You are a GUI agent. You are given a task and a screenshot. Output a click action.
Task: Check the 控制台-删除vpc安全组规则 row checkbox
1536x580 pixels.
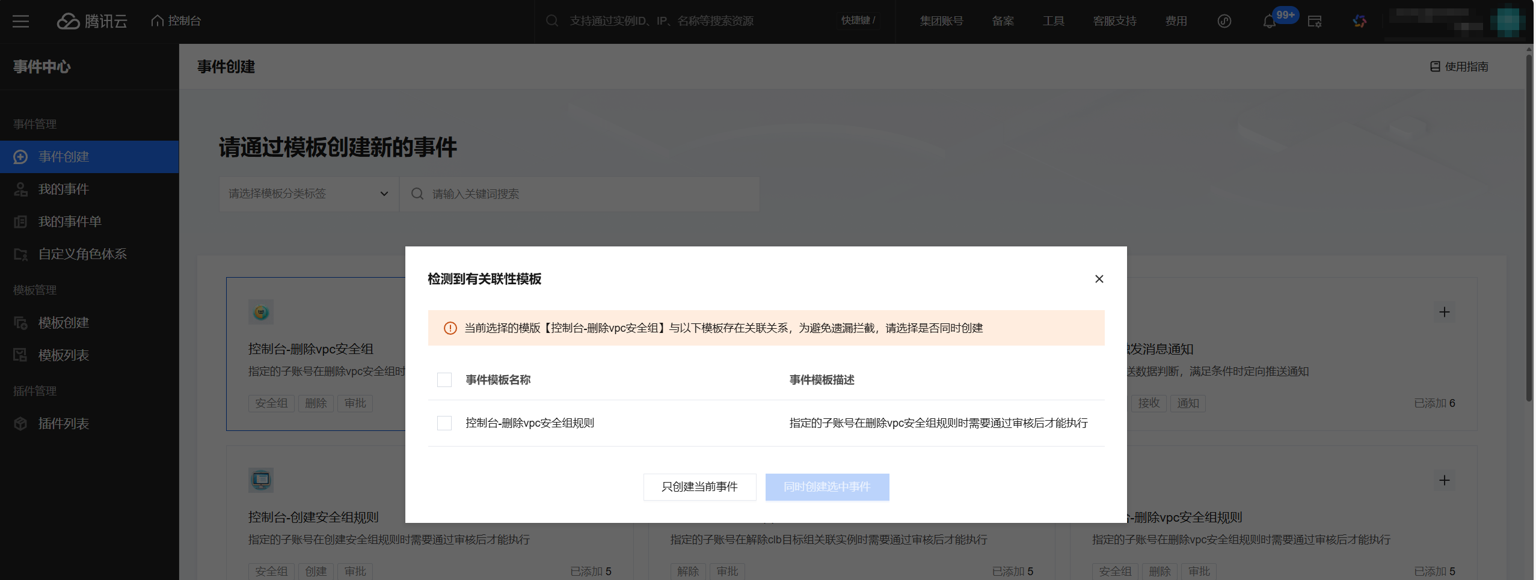(x=444, y=423)
